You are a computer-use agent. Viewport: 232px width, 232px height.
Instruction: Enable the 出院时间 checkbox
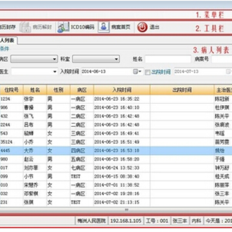pyautogui.click(x=148, y=72)
